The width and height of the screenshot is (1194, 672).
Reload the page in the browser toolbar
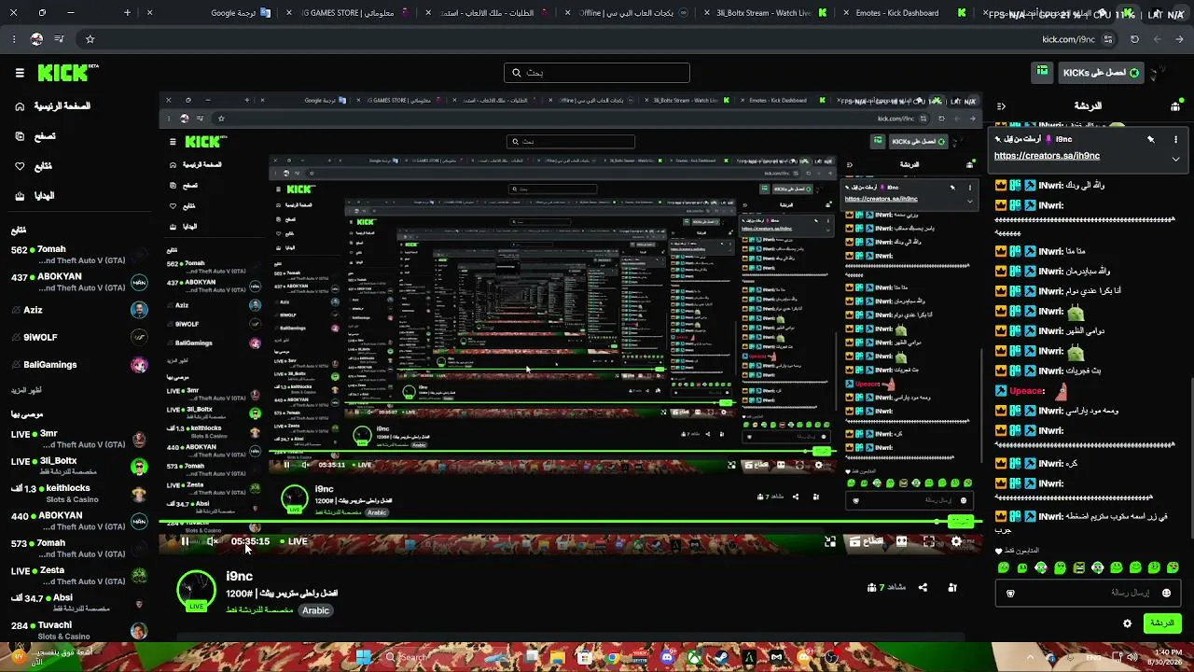point(1134,39)
